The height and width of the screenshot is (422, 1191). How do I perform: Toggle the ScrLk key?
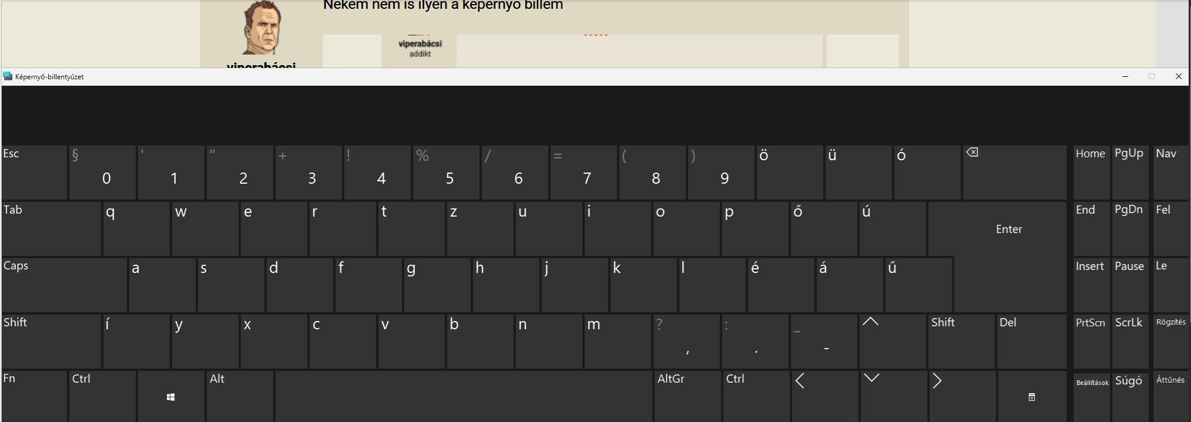tap(1130, 342)
